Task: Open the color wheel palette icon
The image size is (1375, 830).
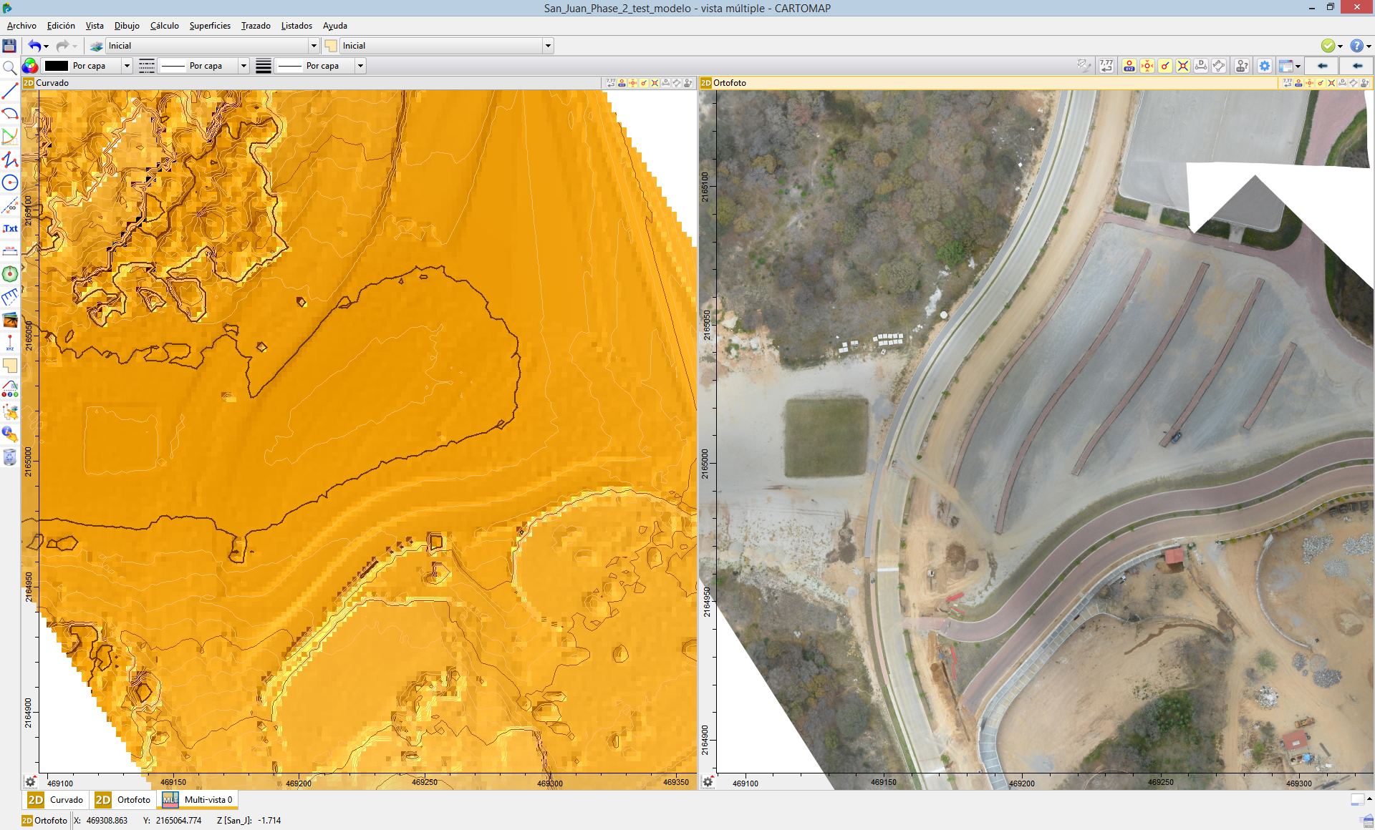Action: pyautogui.click(x=30, y=66)
